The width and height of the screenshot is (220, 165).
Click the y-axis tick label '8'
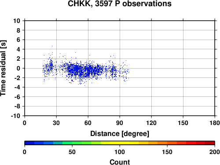(18, 30)
